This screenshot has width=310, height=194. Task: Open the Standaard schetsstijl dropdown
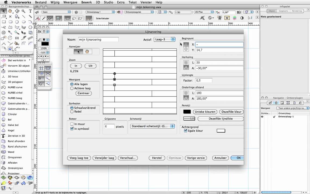pyautogui.click(x=152, y=126)
